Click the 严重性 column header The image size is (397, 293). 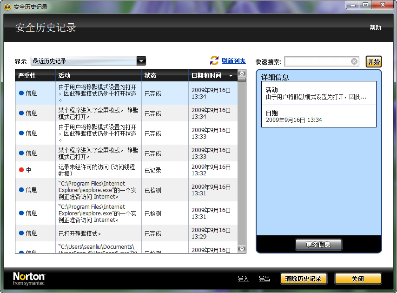click(x=28, y=75)
